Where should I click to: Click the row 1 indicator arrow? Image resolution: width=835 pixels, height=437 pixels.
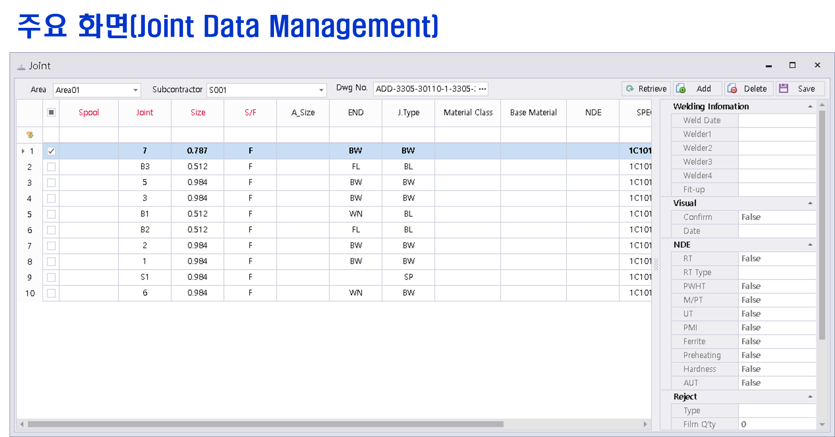[23, 151]
